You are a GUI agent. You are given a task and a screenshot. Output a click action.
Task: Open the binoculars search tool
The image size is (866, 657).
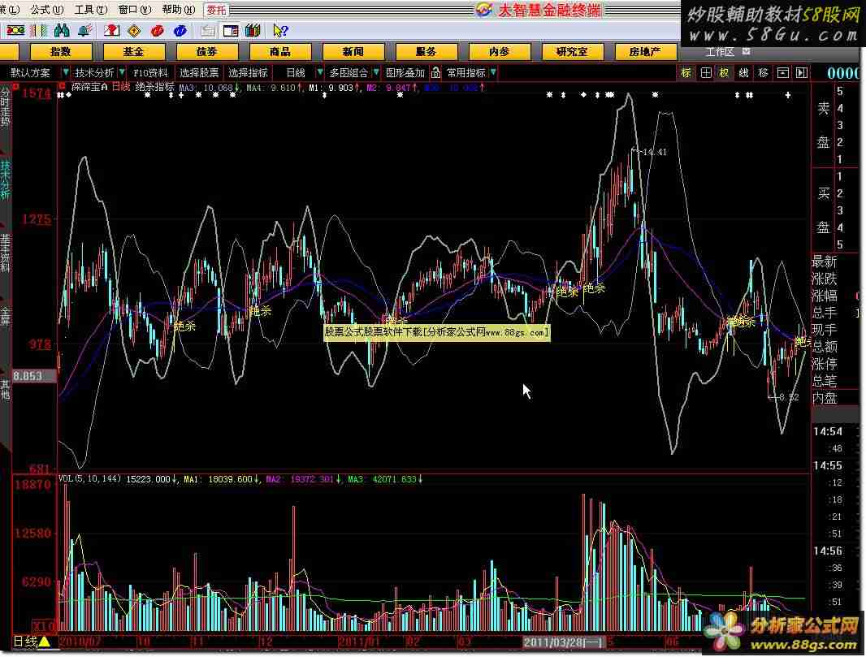tap(62, 30)
